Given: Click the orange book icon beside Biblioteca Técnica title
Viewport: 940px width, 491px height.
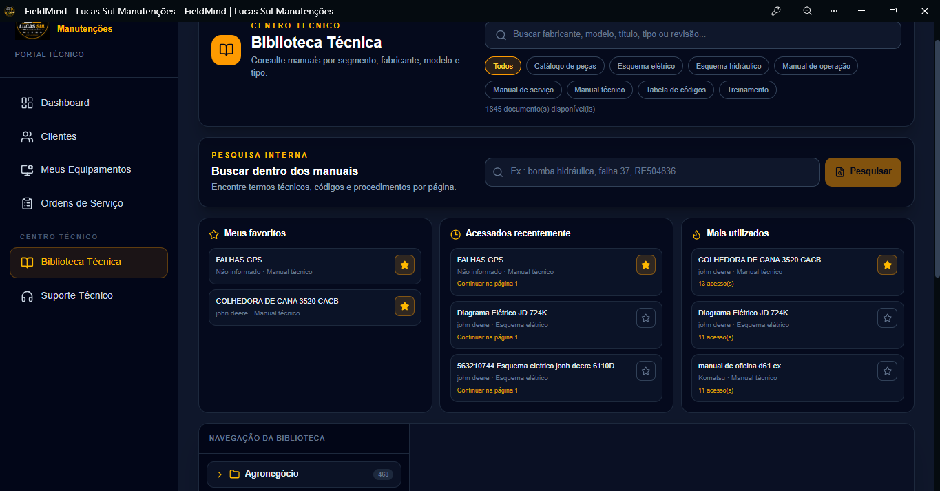Looking at the screenshot, I should [226, 50].
